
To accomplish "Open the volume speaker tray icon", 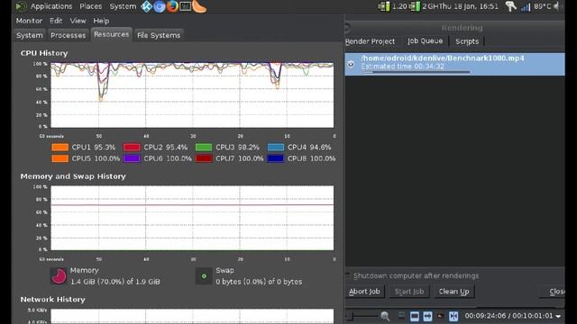I will (557, 6).
